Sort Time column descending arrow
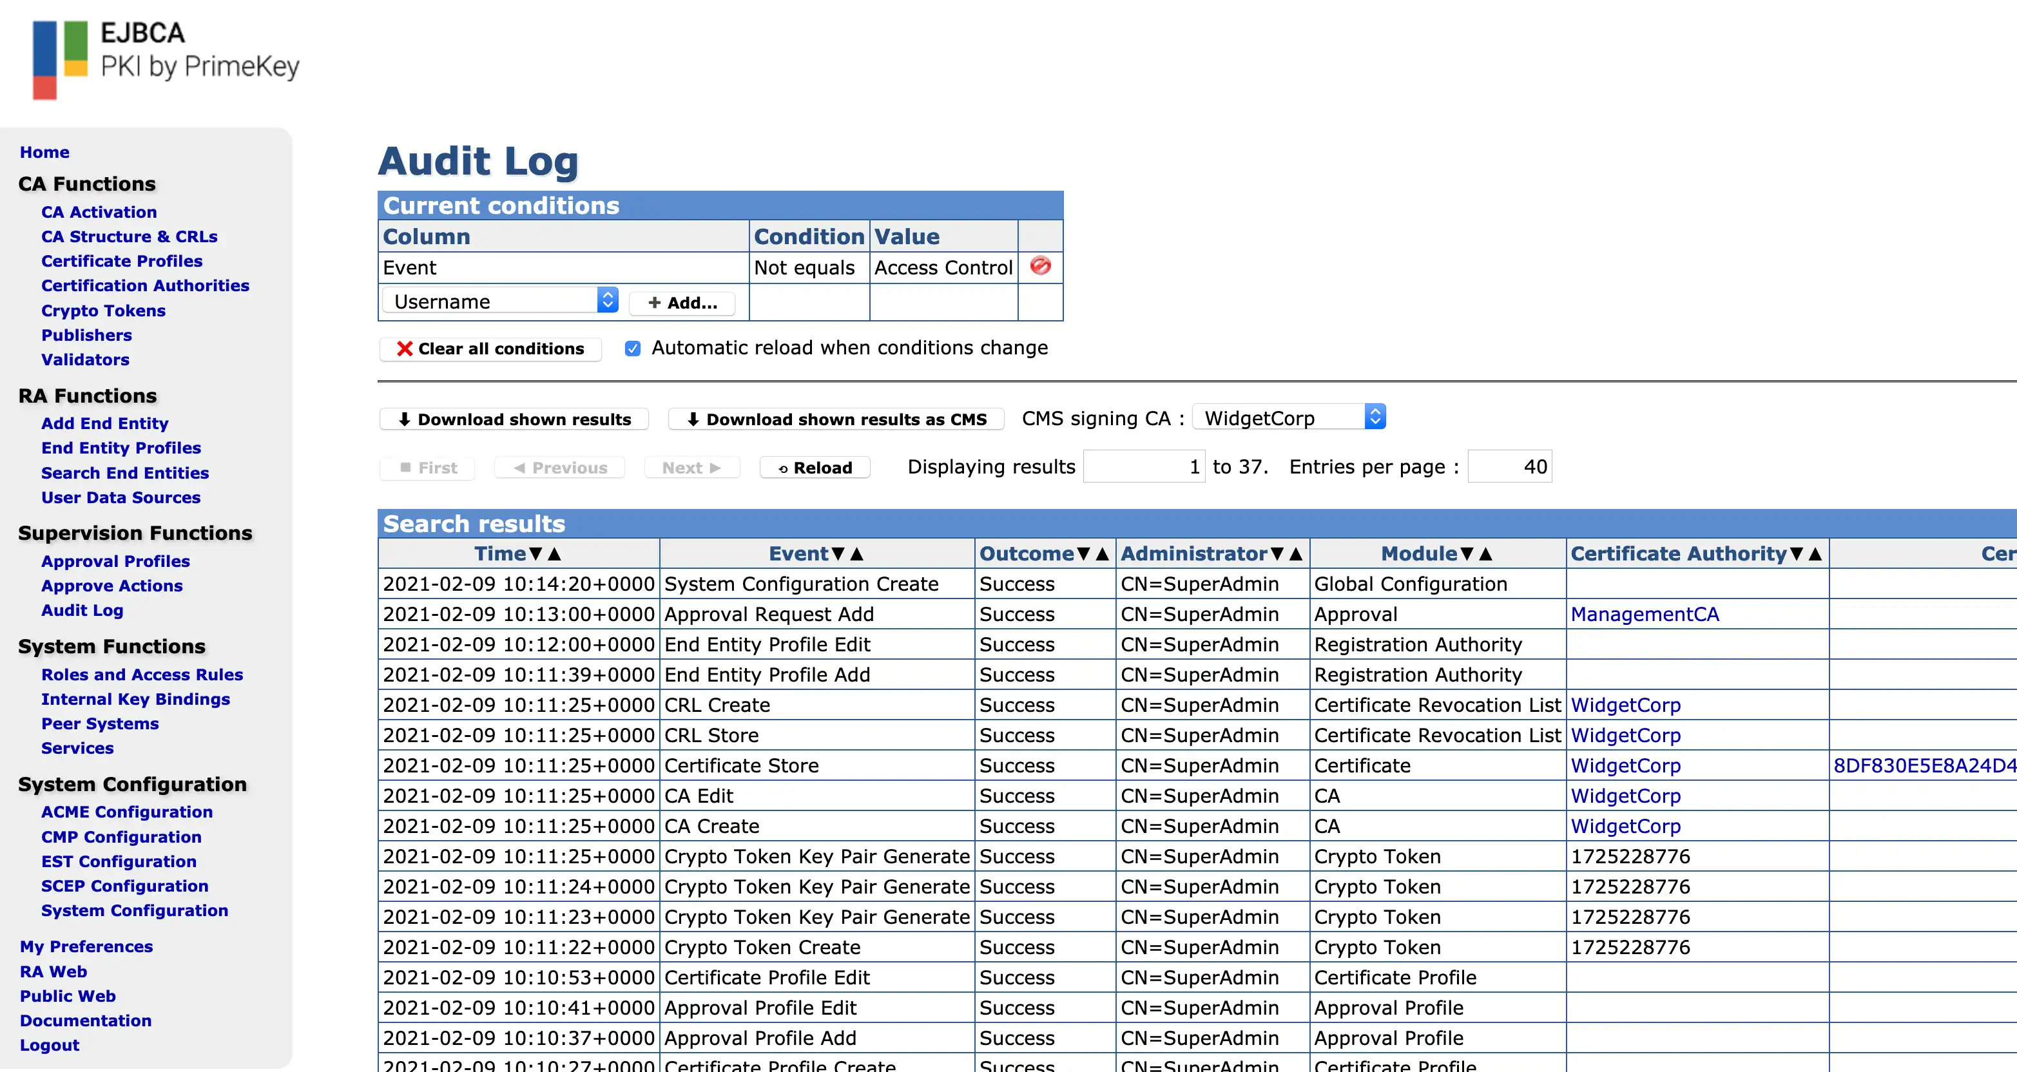The image size is (2017, 1072). point(536,553)
